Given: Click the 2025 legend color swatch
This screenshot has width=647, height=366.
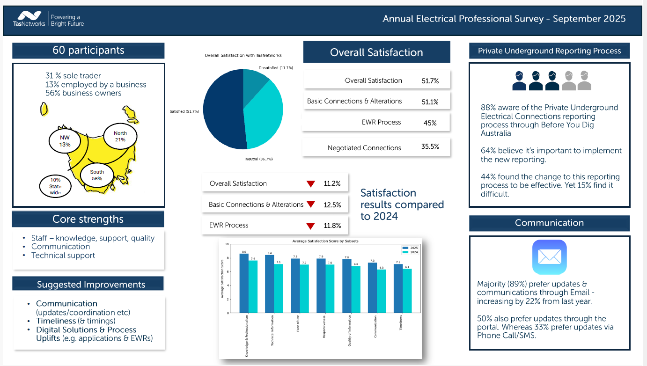Looking at the screenshot, I should coord(405,248).
